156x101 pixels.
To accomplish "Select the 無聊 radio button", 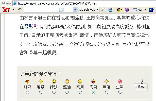I will tap(107, 92).
